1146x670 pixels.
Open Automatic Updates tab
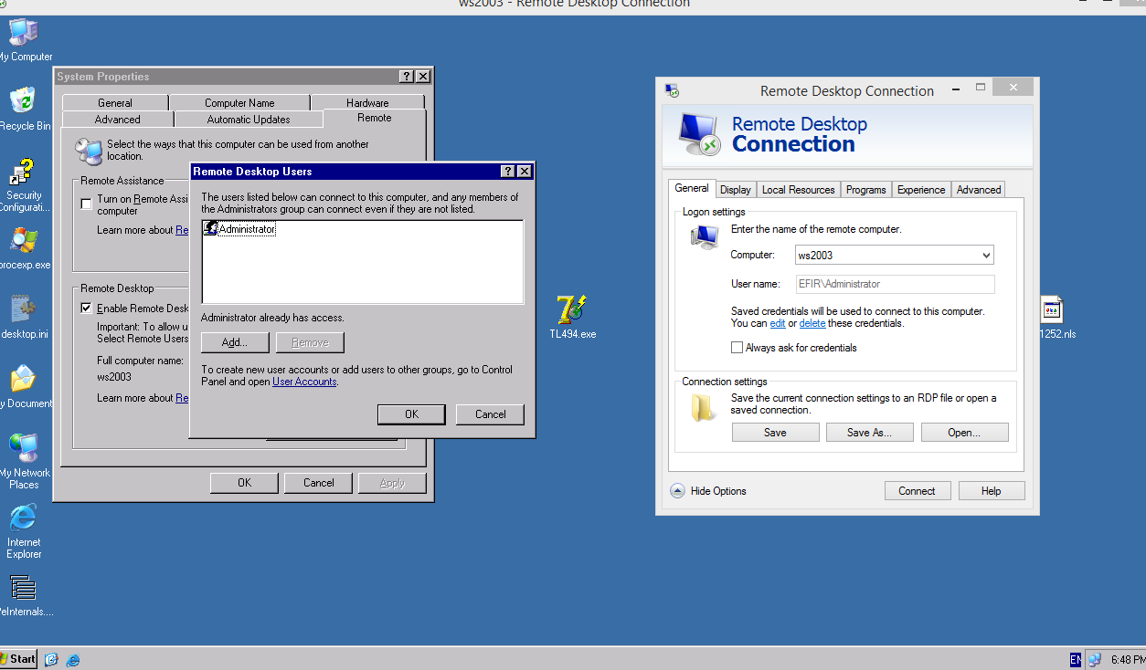pos(249,120)
